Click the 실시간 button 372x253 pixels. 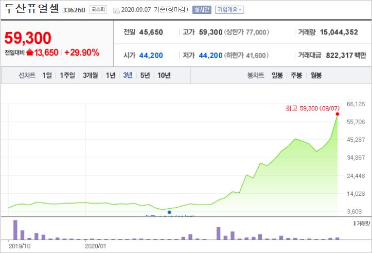[202, 10]
